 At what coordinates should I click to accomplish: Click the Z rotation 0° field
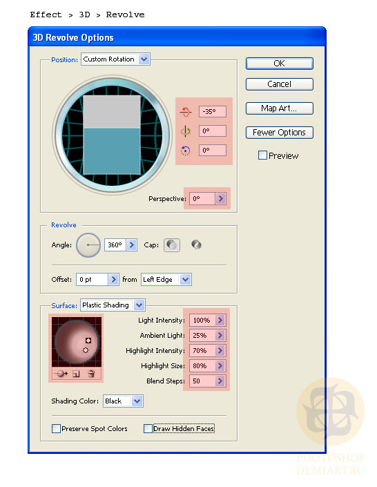(x=213, y=151)
